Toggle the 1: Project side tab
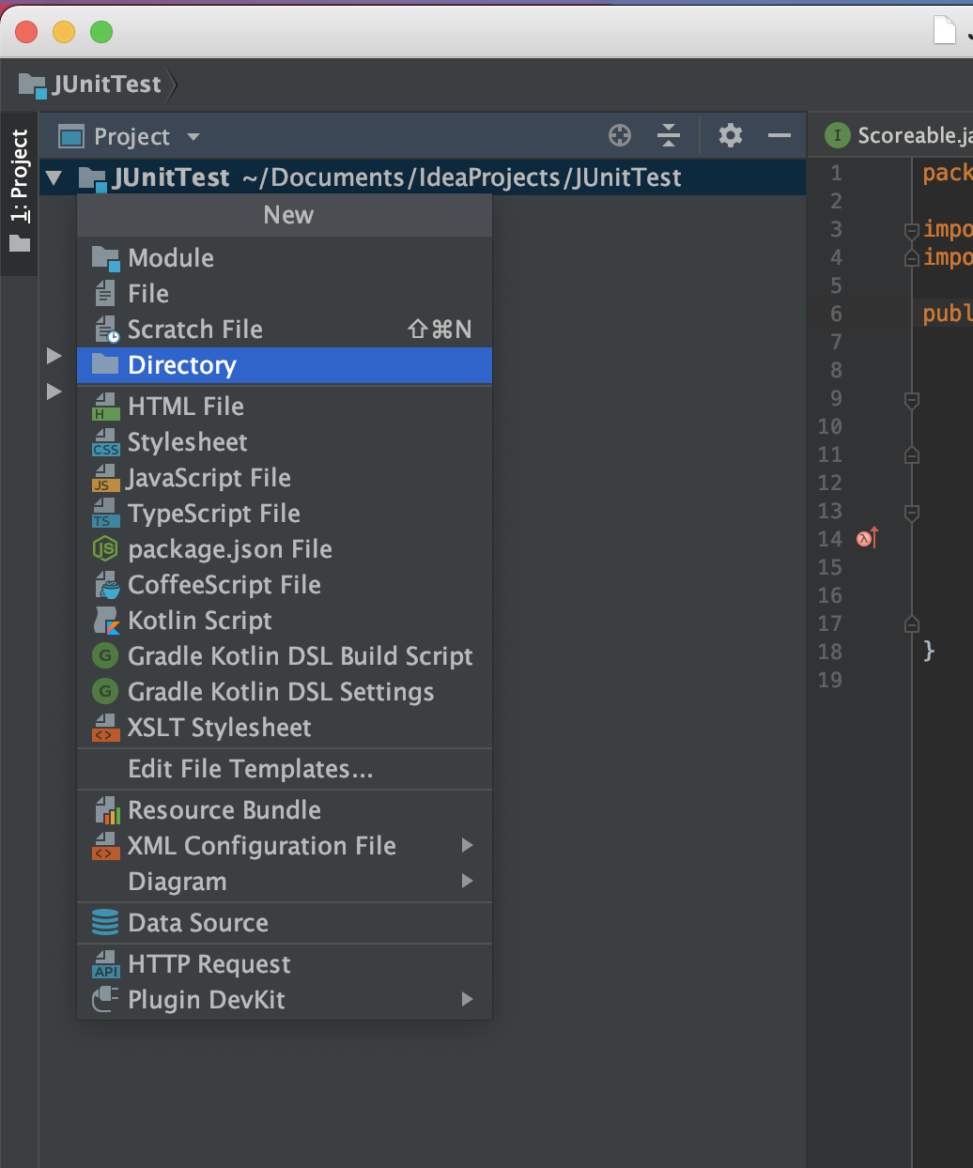 point(19,193)
